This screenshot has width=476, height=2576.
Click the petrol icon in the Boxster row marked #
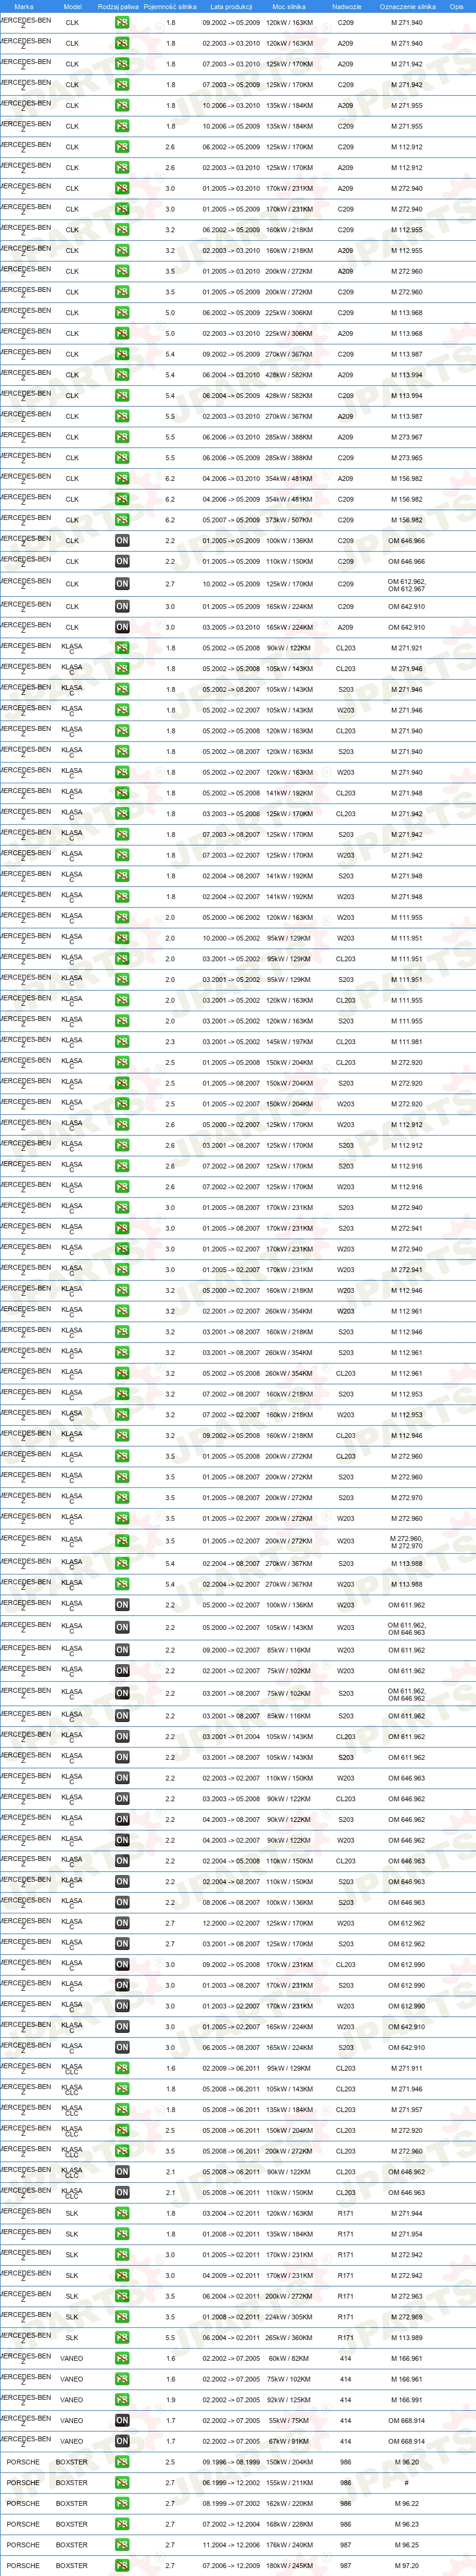click(x=122, y=2482)
